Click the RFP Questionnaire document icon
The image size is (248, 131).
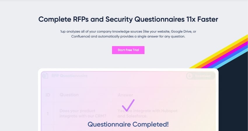point(45,76)
